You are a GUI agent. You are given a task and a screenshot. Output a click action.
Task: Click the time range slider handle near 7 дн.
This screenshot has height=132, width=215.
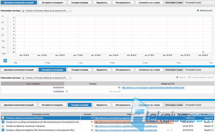coord(209,60)
